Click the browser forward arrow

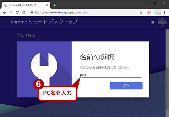tap(11, 12)
